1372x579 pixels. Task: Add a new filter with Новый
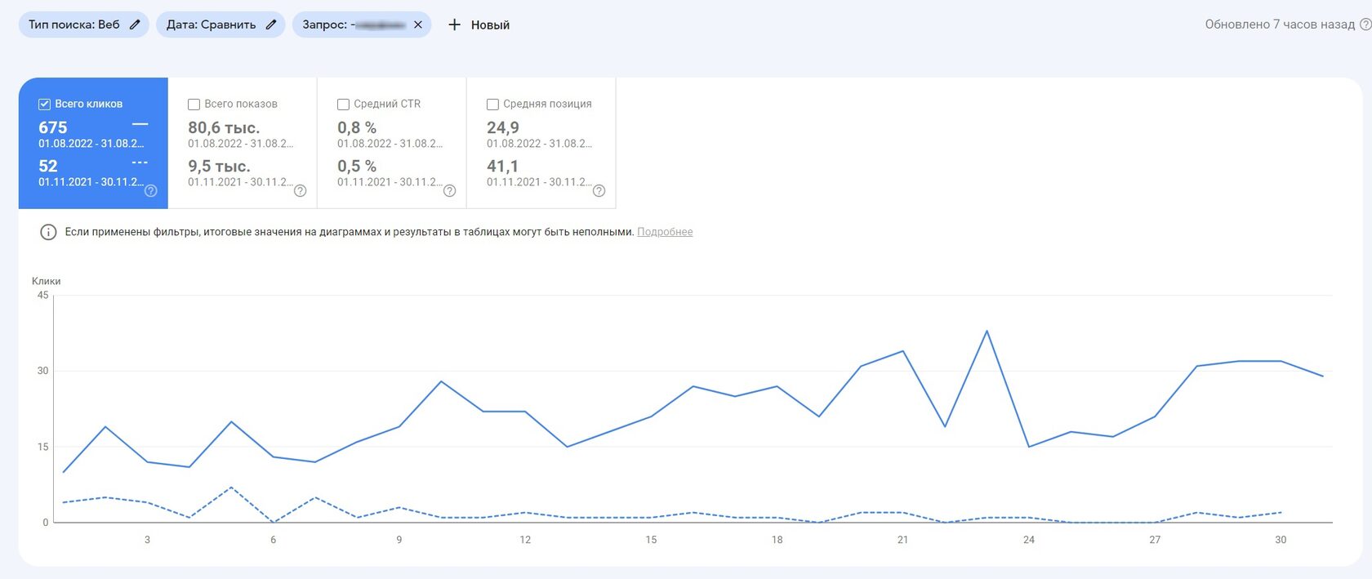point(479,24)
